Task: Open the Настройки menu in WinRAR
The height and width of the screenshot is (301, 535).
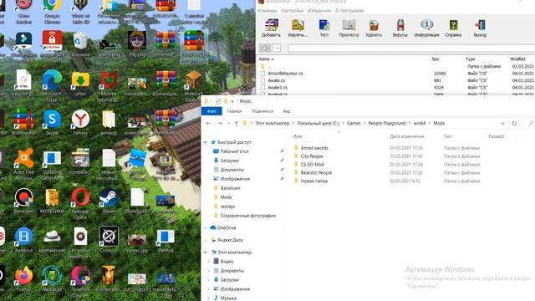Action: coord(292,11)
